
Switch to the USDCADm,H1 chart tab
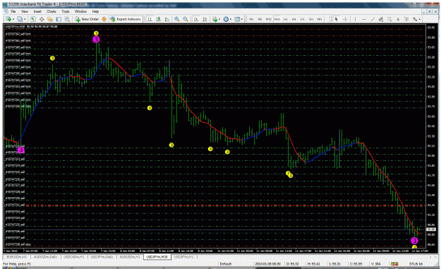(74, 257)
